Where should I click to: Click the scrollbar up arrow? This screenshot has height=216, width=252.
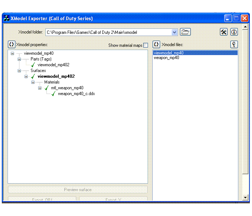pos(245,27)
